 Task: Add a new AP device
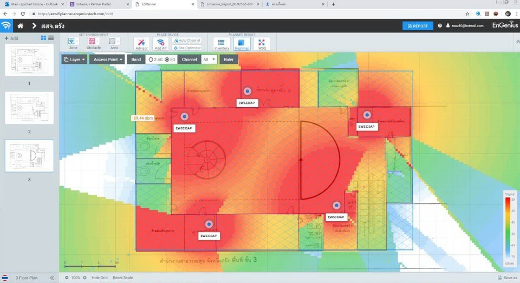[x=160, y=44]
